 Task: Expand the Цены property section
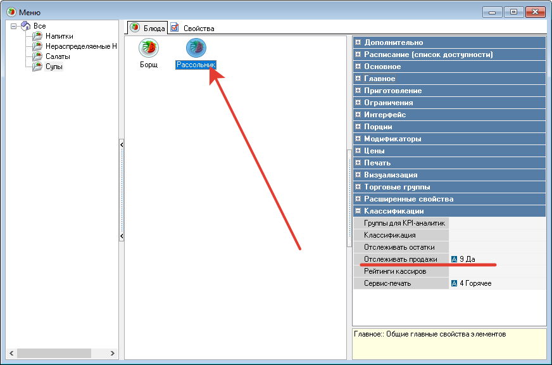(358, 151)
